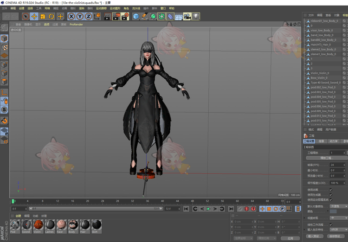The height and width of the screenshot is (242, 348).
Task: Switch to Edges mode
Action: coord(5,73)
